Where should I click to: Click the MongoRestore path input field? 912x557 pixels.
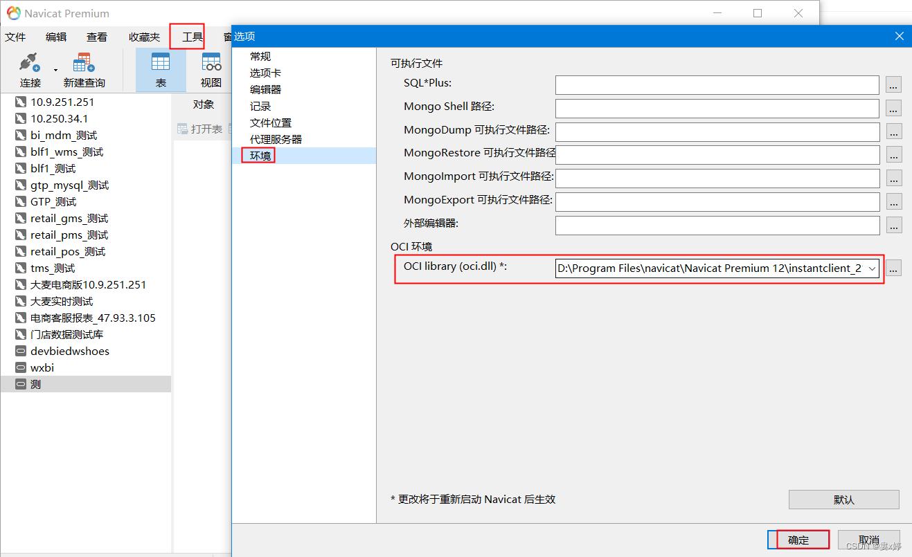click(x=717, y=155)
